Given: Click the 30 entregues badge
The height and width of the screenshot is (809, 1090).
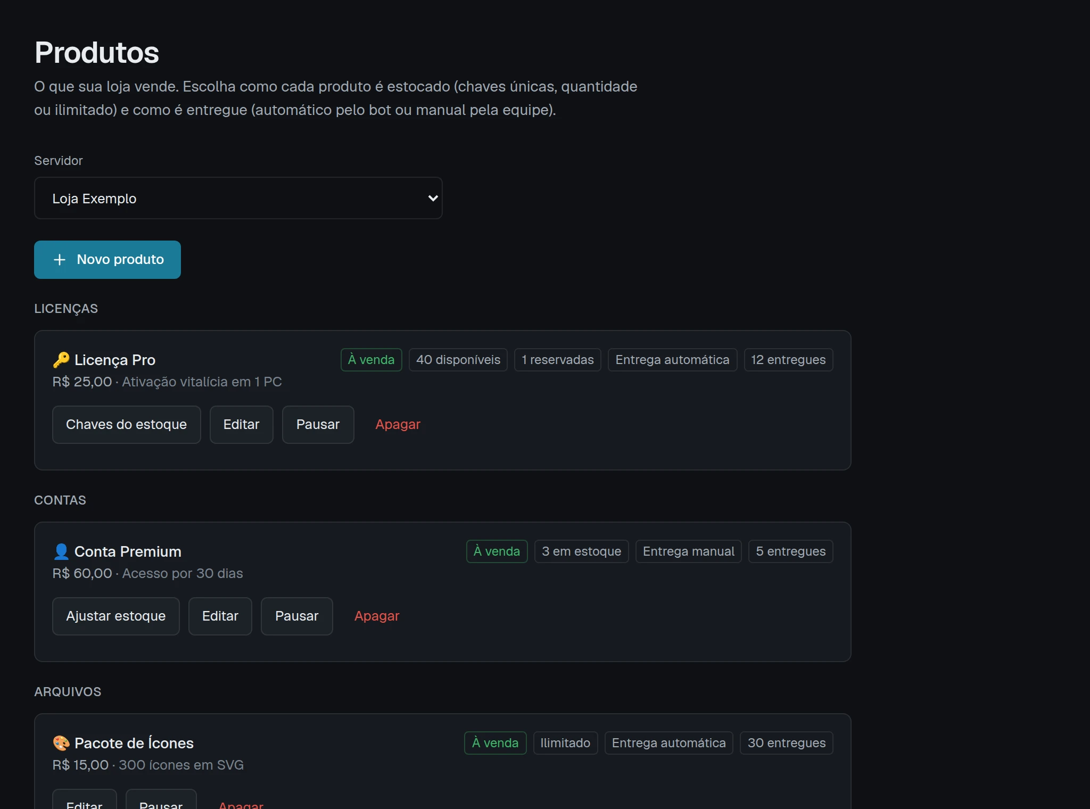Looking at the screenshot, I should 787,743.
